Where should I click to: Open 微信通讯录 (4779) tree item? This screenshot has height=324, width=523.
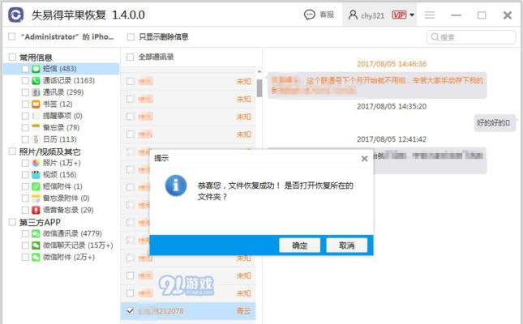(72, 233)
